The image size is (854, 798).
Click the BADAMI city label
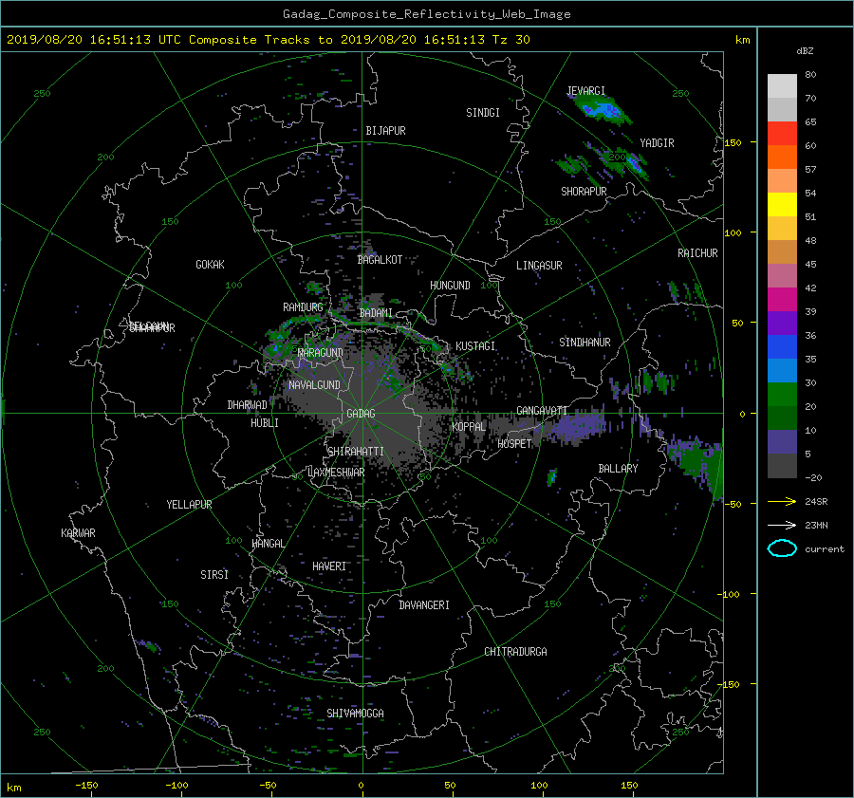376,313
